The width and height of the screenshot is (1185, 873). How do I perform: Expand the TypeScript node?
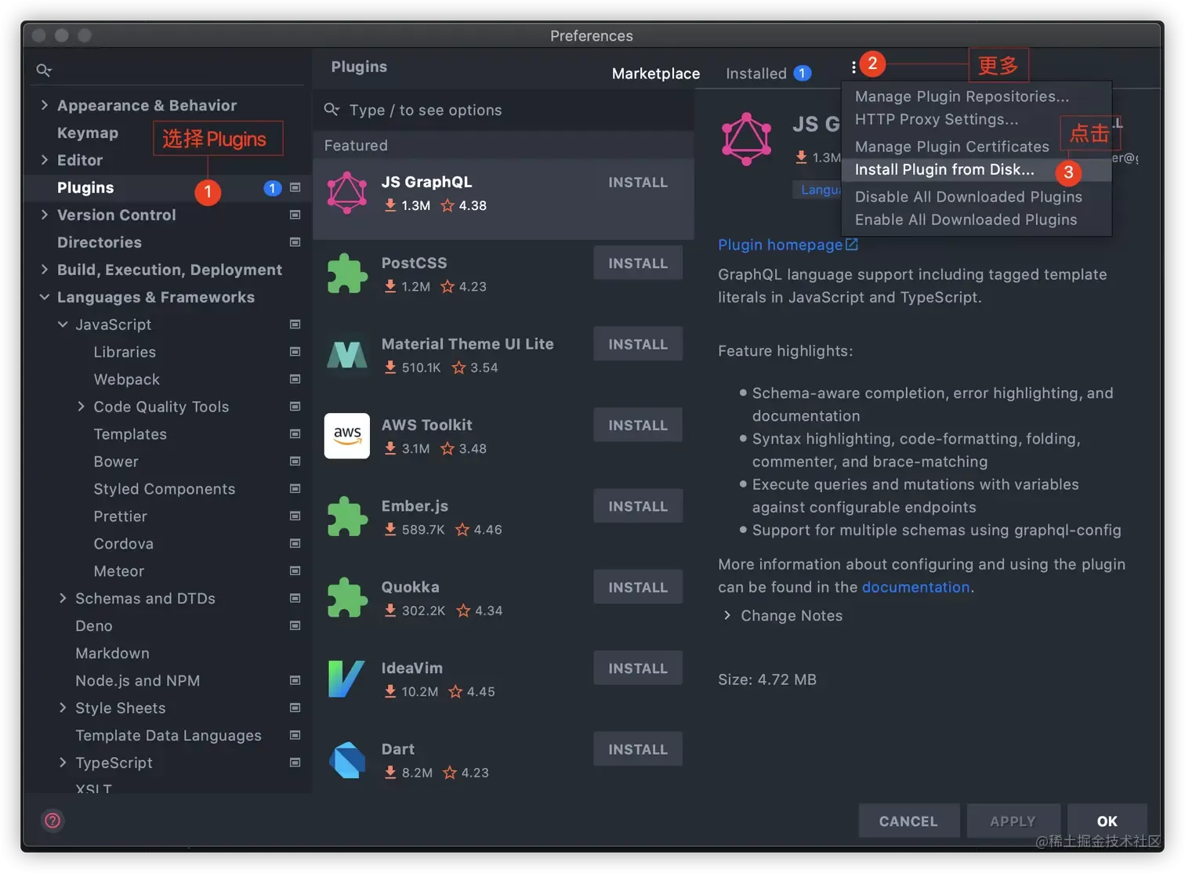click(63, 763)
